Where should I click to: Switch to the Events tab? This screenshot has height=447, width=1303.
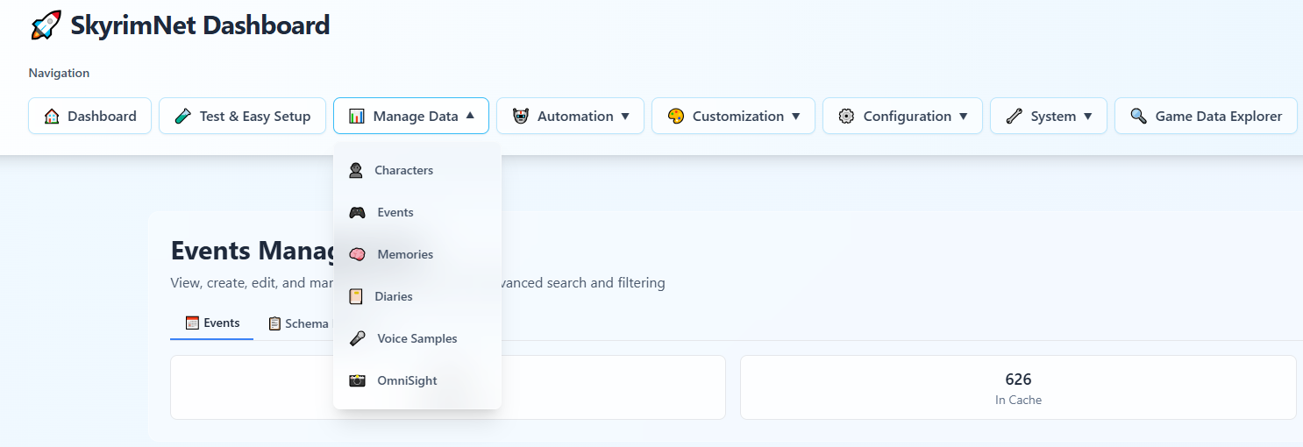pos(212,323)
